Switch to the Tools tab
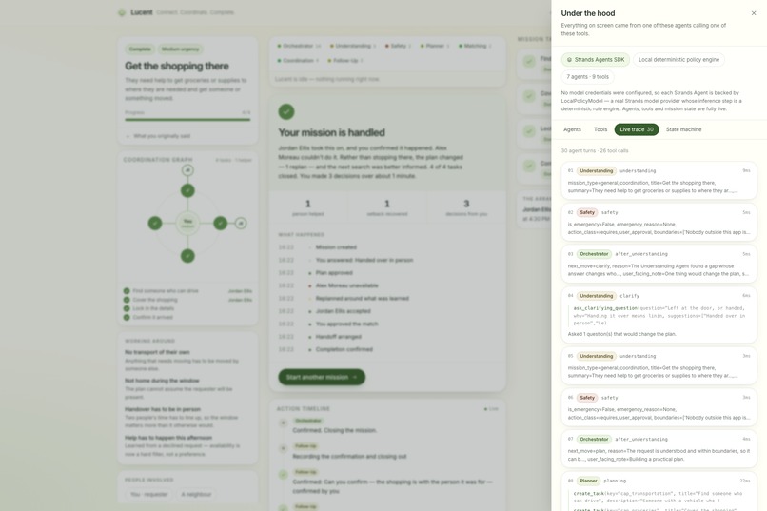Viewport: 767px width, 511px height. point(600,129)
